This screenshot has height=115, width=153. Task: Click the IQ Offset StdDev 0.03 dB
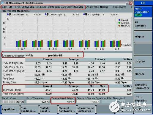coord(120,75)
